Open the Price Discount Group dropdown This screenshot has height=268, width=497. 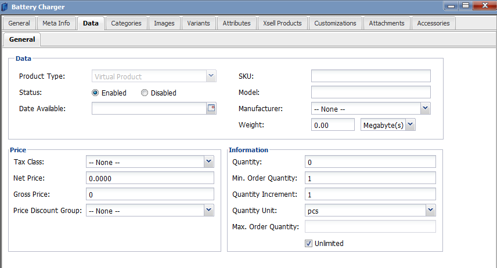[x=209, y=211]
